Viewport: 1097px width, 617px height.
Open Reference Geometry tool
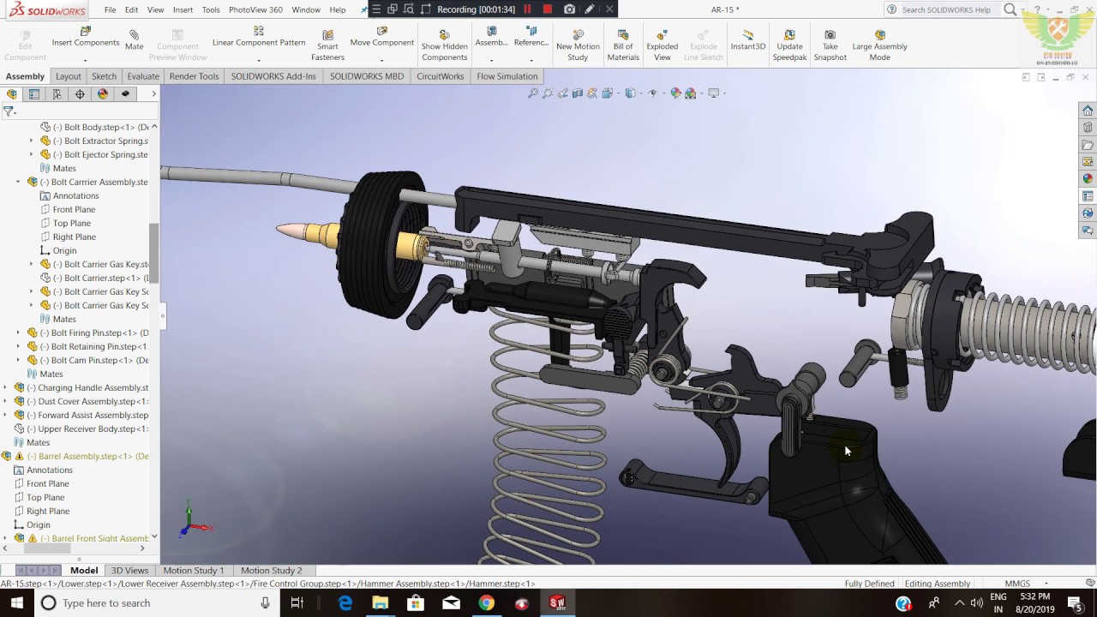[531, 37]
